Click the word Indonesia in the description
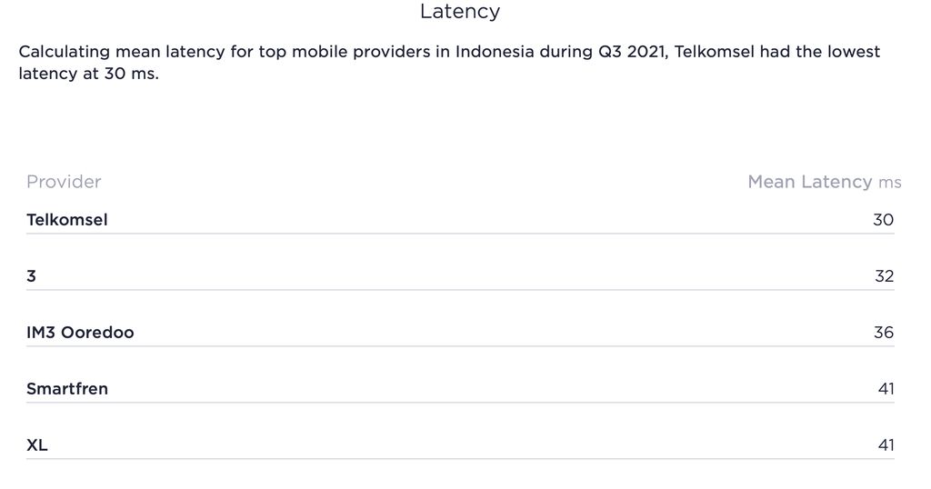 [x=495, y=52]
